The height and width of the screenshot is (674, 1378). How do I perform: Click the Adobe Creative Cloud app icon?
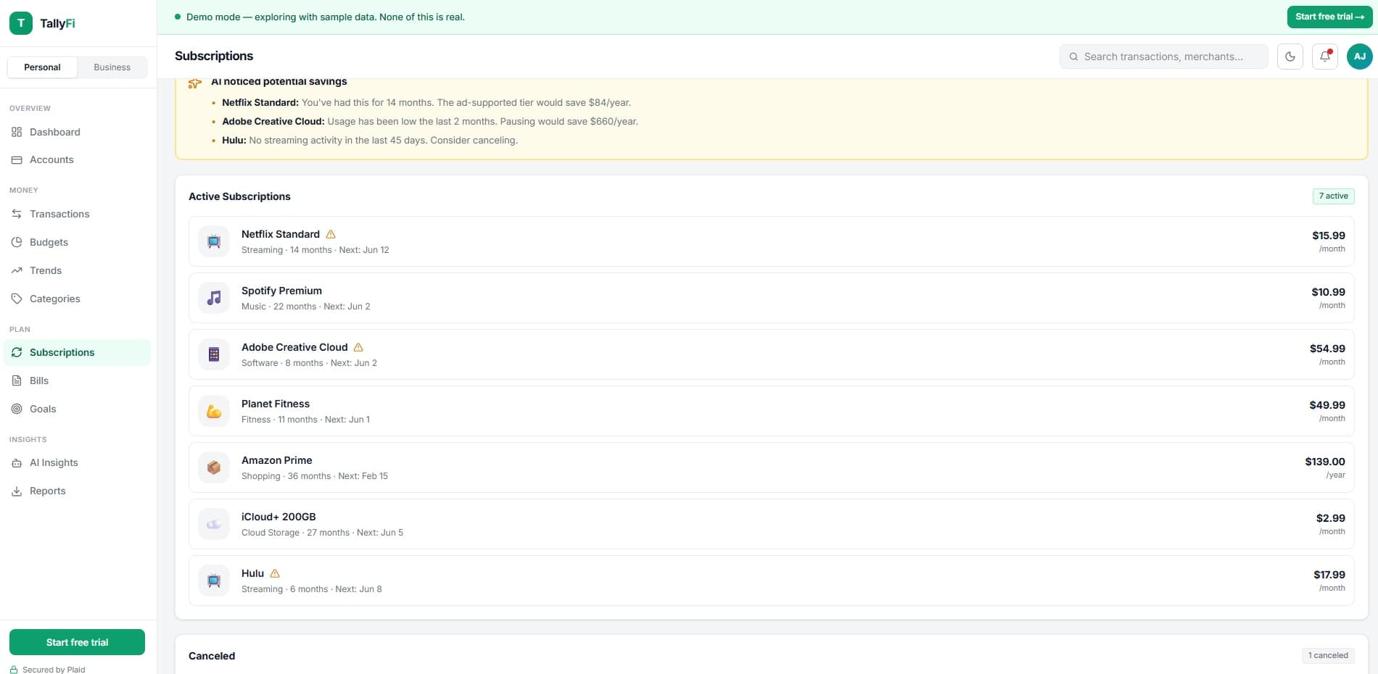tap(214, 354)
